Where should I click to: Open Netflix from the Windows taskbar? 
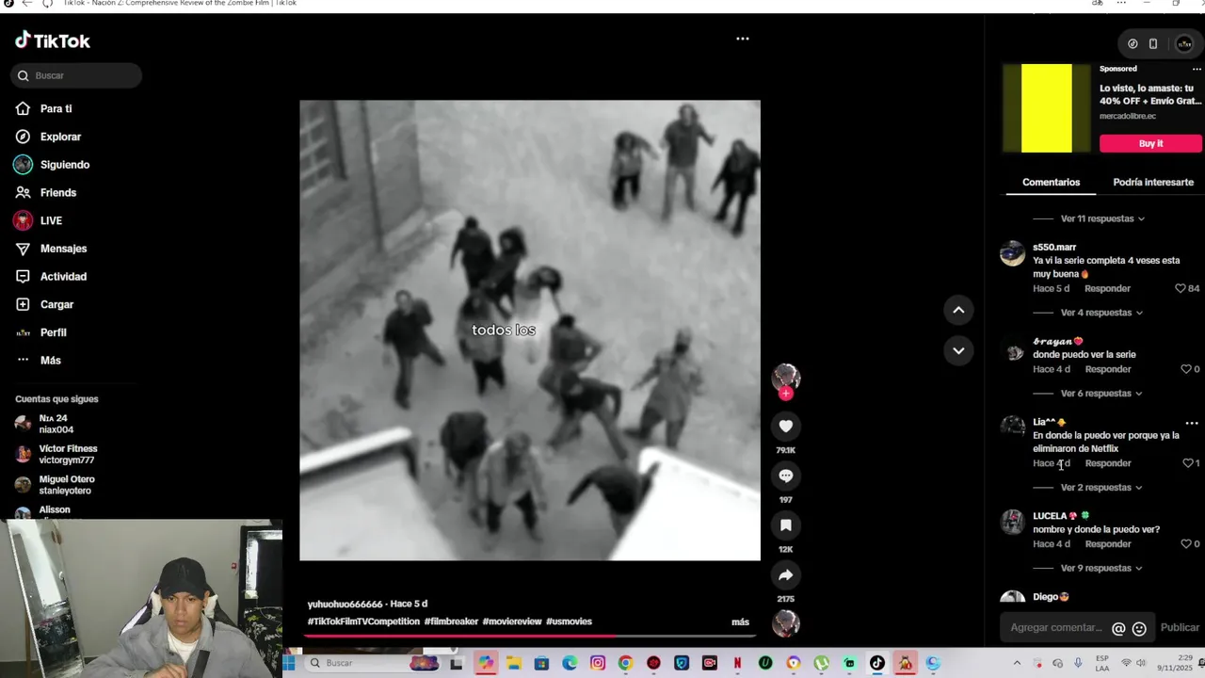[x=737, y=663]
